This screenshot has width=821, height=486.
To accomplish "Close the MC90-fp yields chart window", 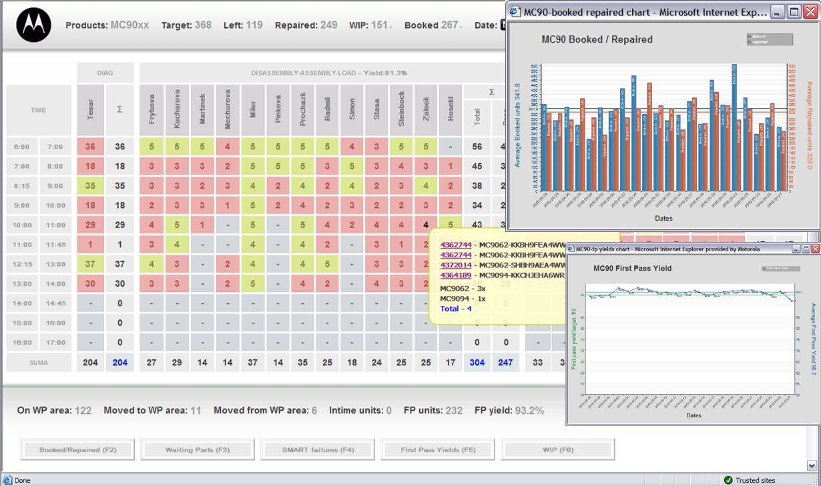I will tap(815, 249).
